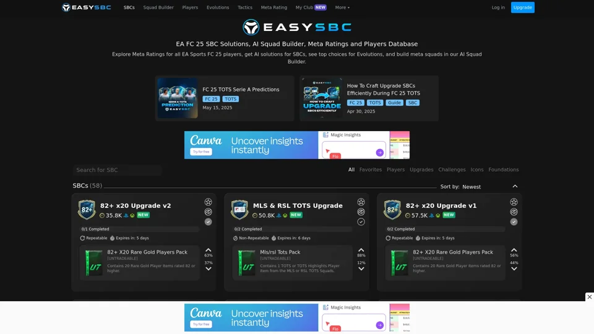Open the Evolutions page
This screenshot has width=594, height=334.
[x=218, y=7]
